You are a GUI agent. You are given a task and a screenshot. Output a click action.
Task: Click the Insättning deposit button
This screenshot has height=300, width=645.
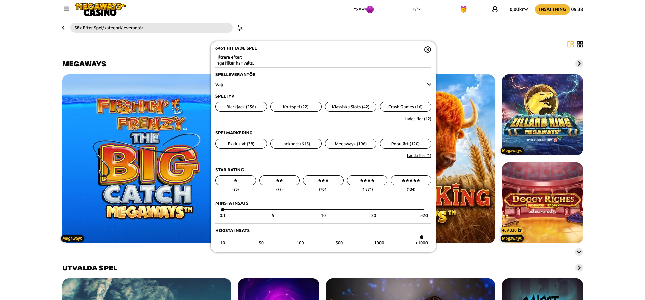552,9
